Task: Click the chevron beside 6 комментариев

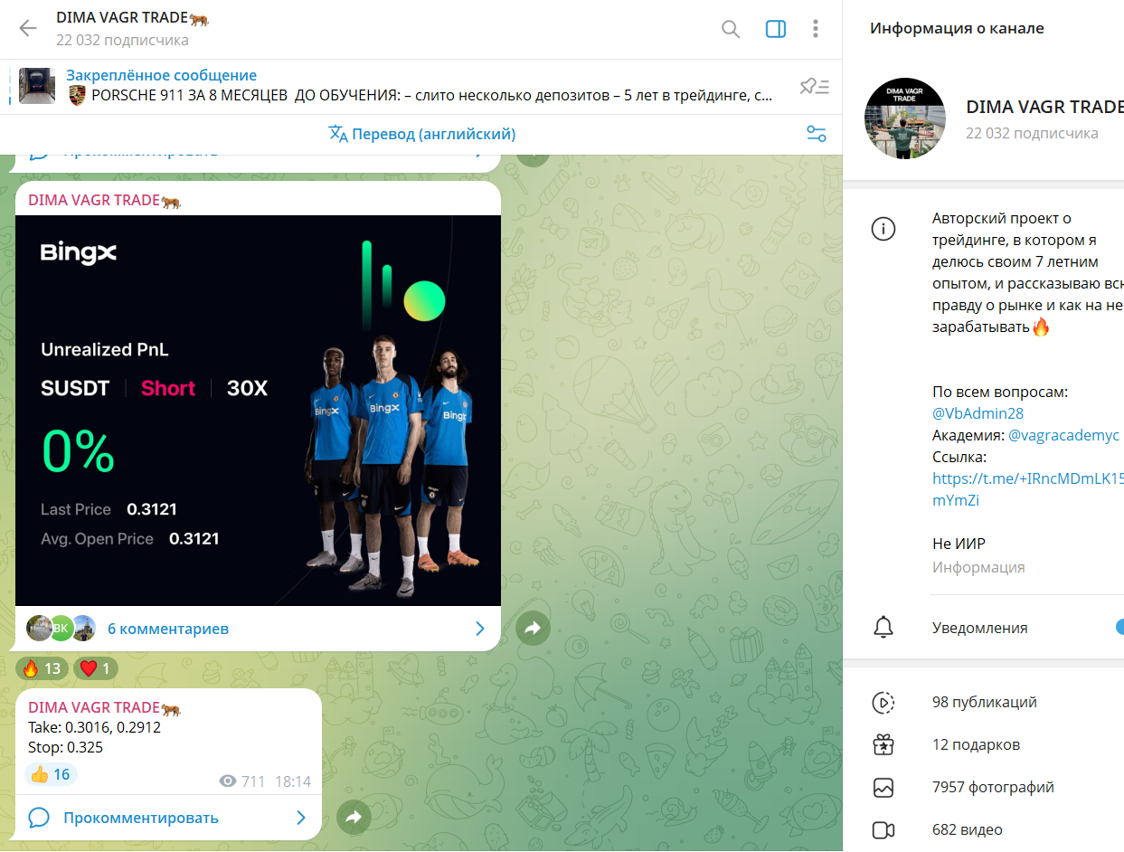Action: pos(480,629)
